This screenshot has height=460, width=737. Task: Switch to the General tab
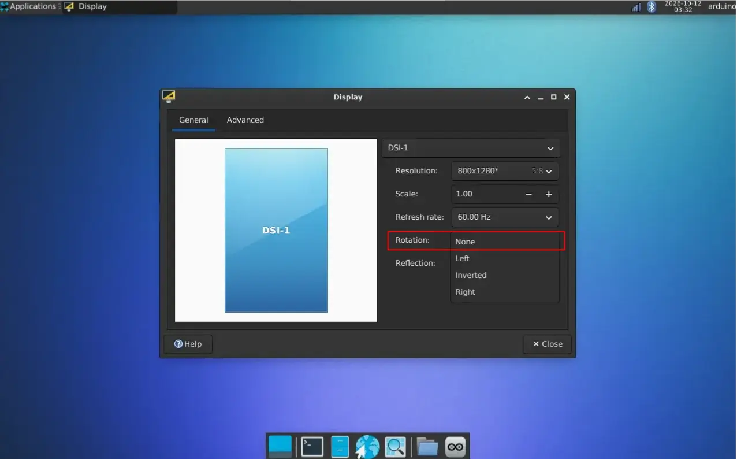193,120
